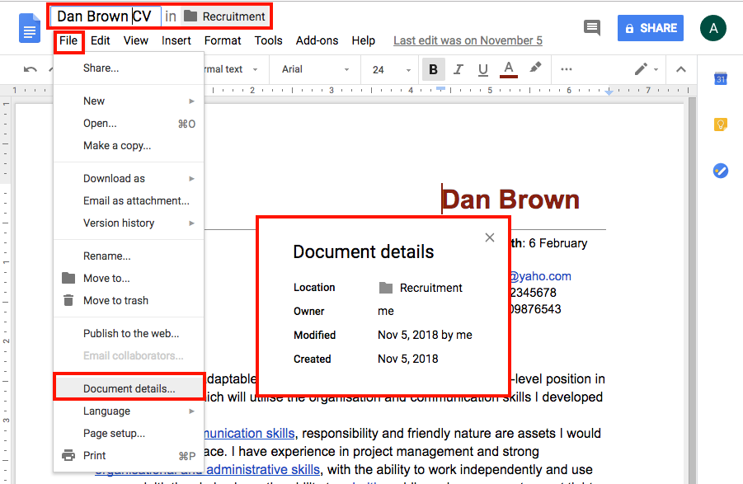Toggle bold formatting off
The image size is (743, 484).
point(433,69)
